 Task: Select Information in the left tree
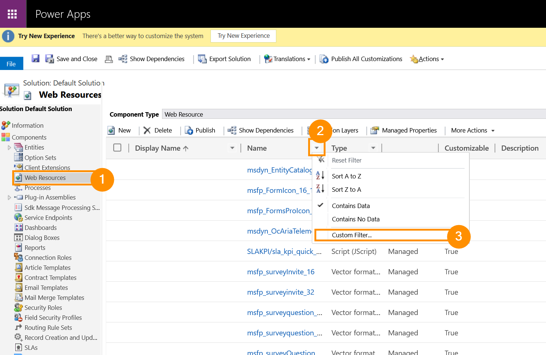tap(27, 125)
